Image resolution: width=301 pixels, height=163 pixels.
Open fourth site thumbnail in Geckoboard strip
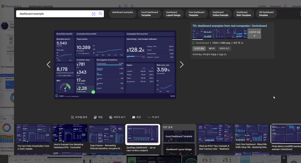(231, 34)
